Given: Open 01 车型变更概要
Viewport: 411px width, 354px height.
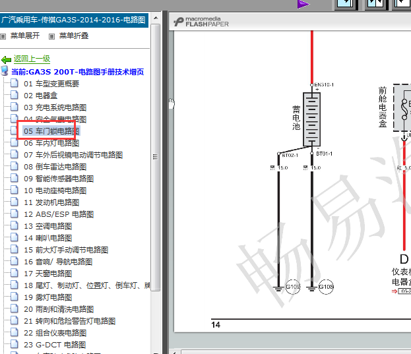Looking at the screenshot, I should point(51,84).
